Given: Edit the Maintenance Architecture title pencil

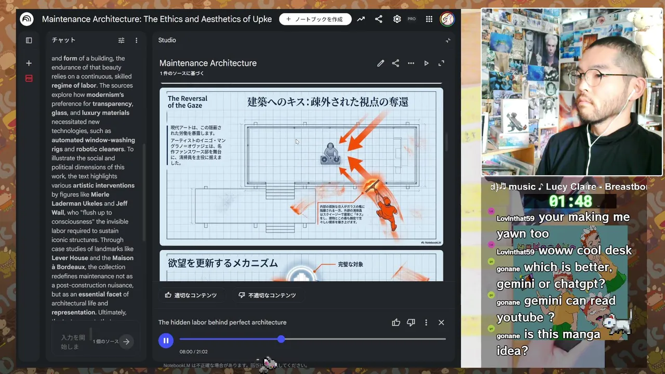Looking at the screenshot, I should point(381,63).
